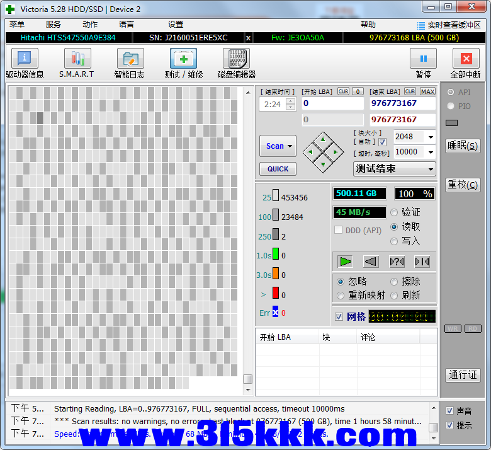Open the disk editor icon
491x450 pixels.
[236, 59]
